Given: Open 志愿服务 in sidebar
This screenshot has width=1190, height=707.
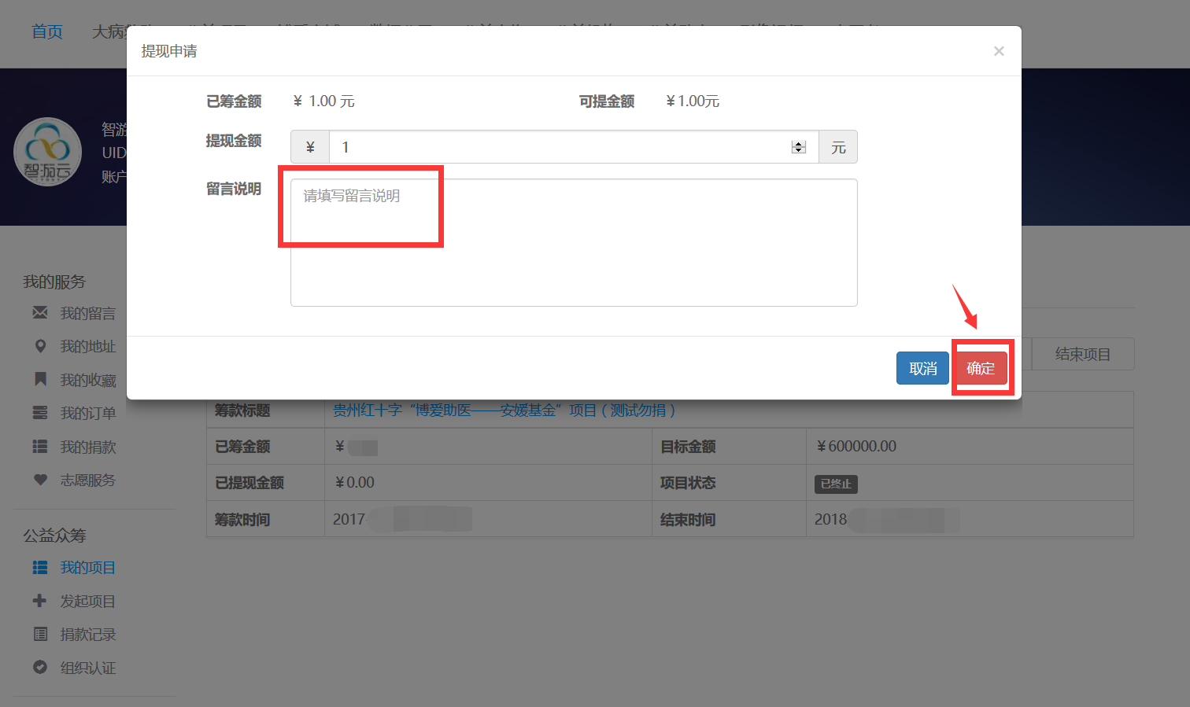Looking at the screenshot, I should 87,480.
